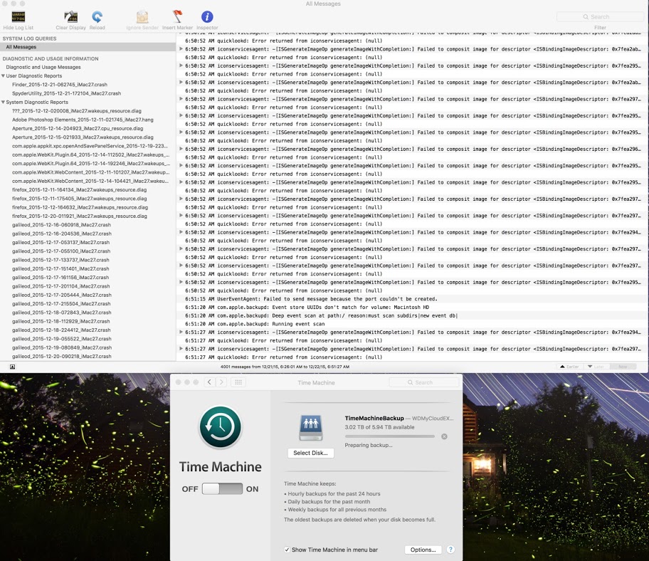Select backupd Event store UUIDs log line
The width and height of the screenshot is (649, 561).
click(x=307, y=308)
